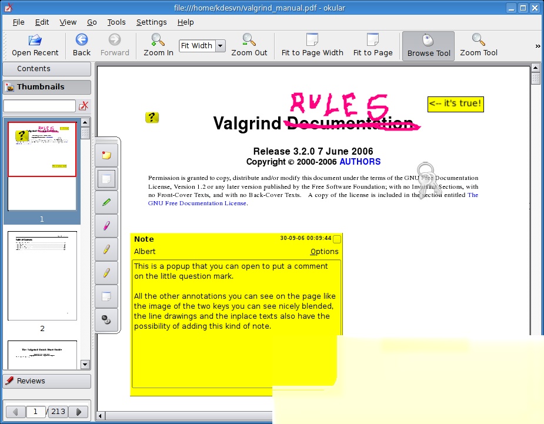Open the File menu
The image size is (544, 424).
18,22
